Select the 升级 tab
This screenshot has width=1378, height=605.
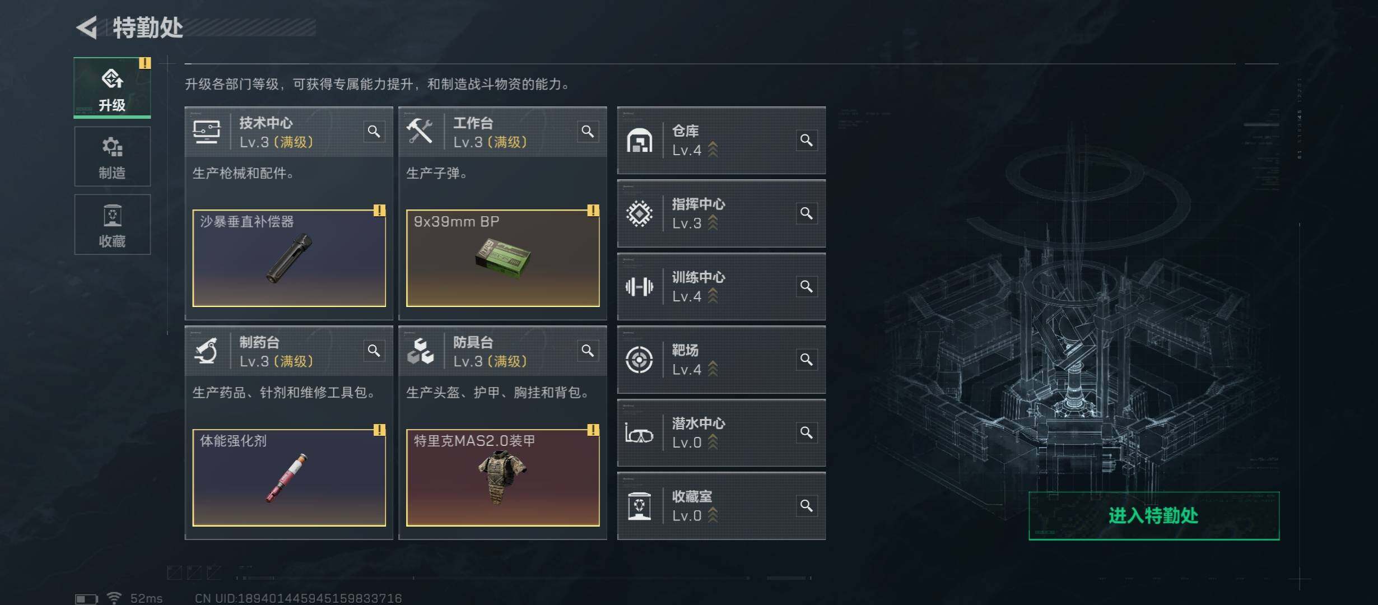(x=112, y=87)
